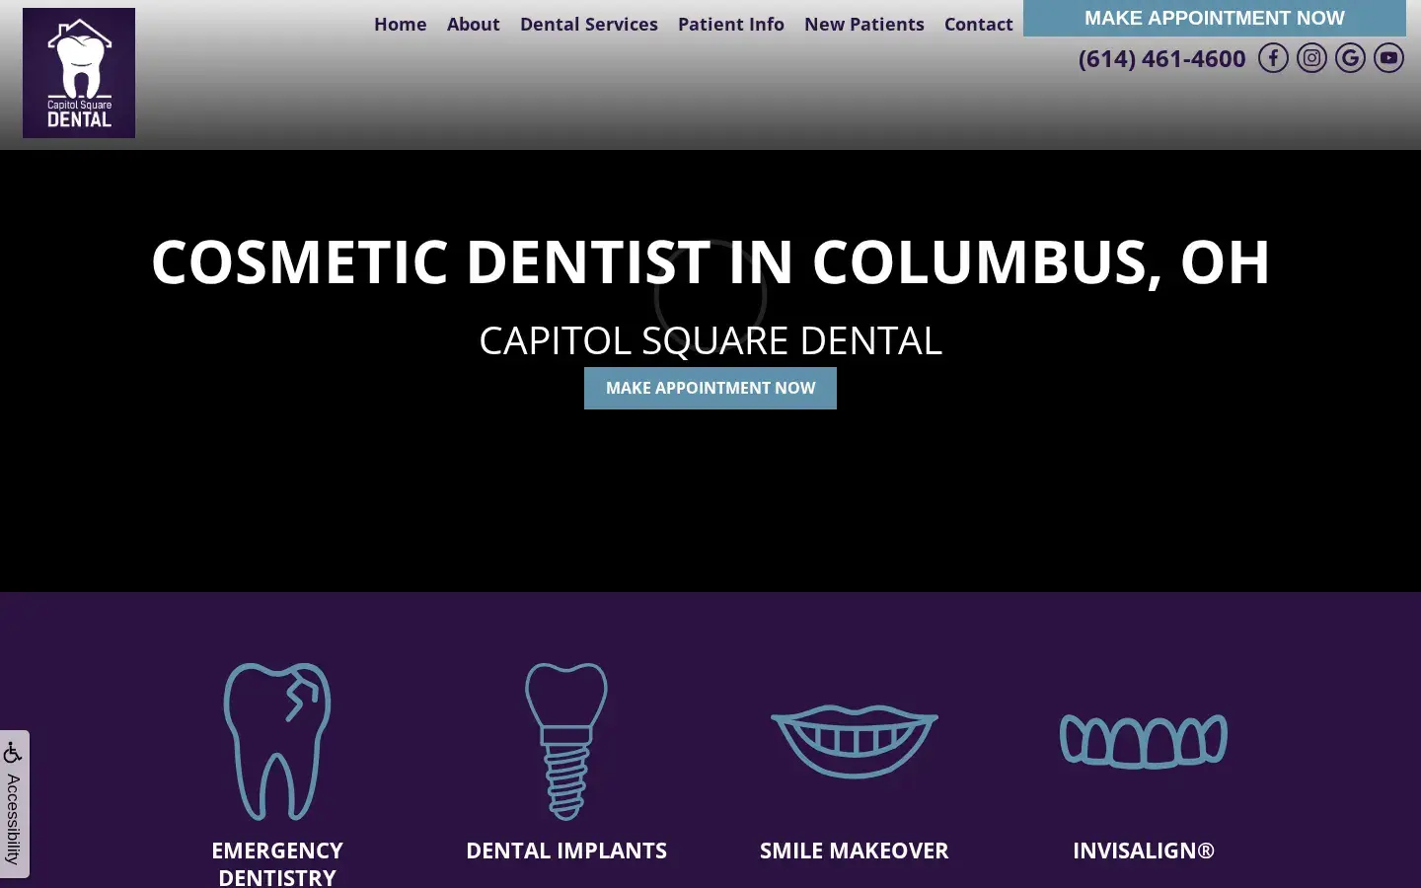Click the Capitol Square Dental logo
Screen dimensions: 1421x888
pos(79,73)
